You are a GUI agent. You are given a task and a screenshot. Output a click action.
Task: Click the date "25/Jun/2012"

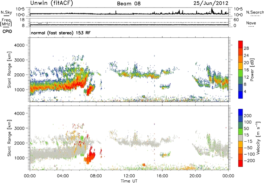tap(211, 3)
